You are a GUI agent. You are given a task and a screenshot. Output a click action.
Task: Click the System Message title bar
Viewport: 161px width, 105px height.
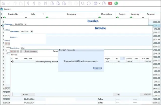(x=81, y=50)
